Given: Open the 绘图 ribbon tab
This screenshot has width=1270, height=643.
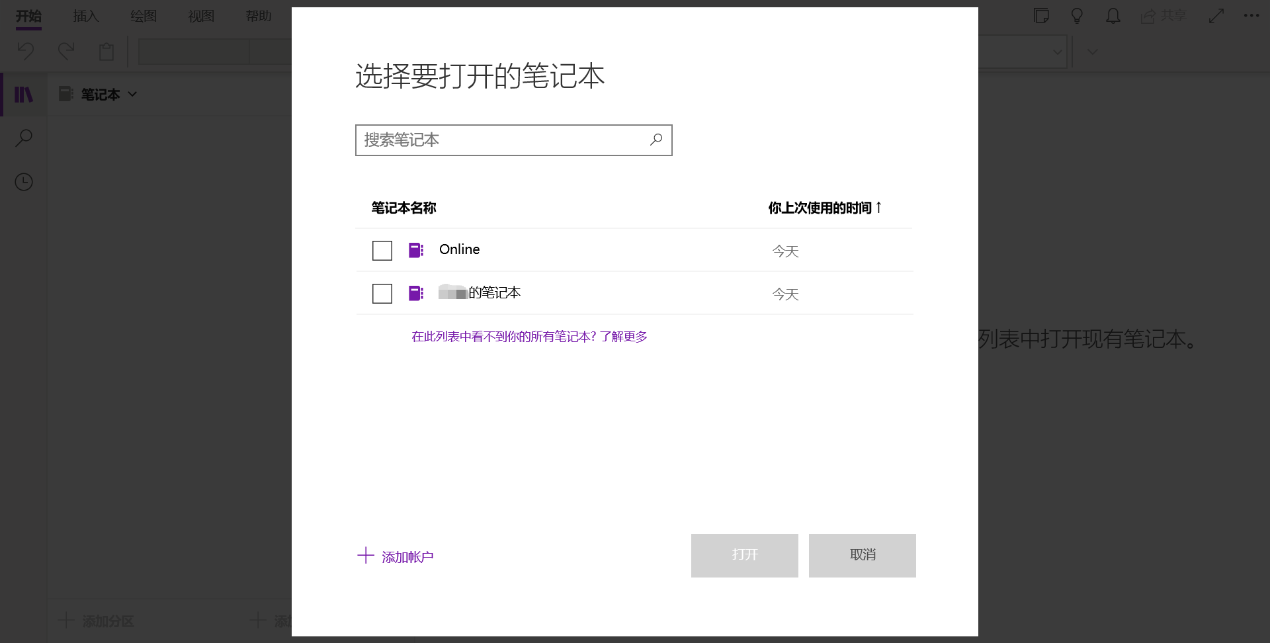Looking at the screenshot, I should (144, 16).
